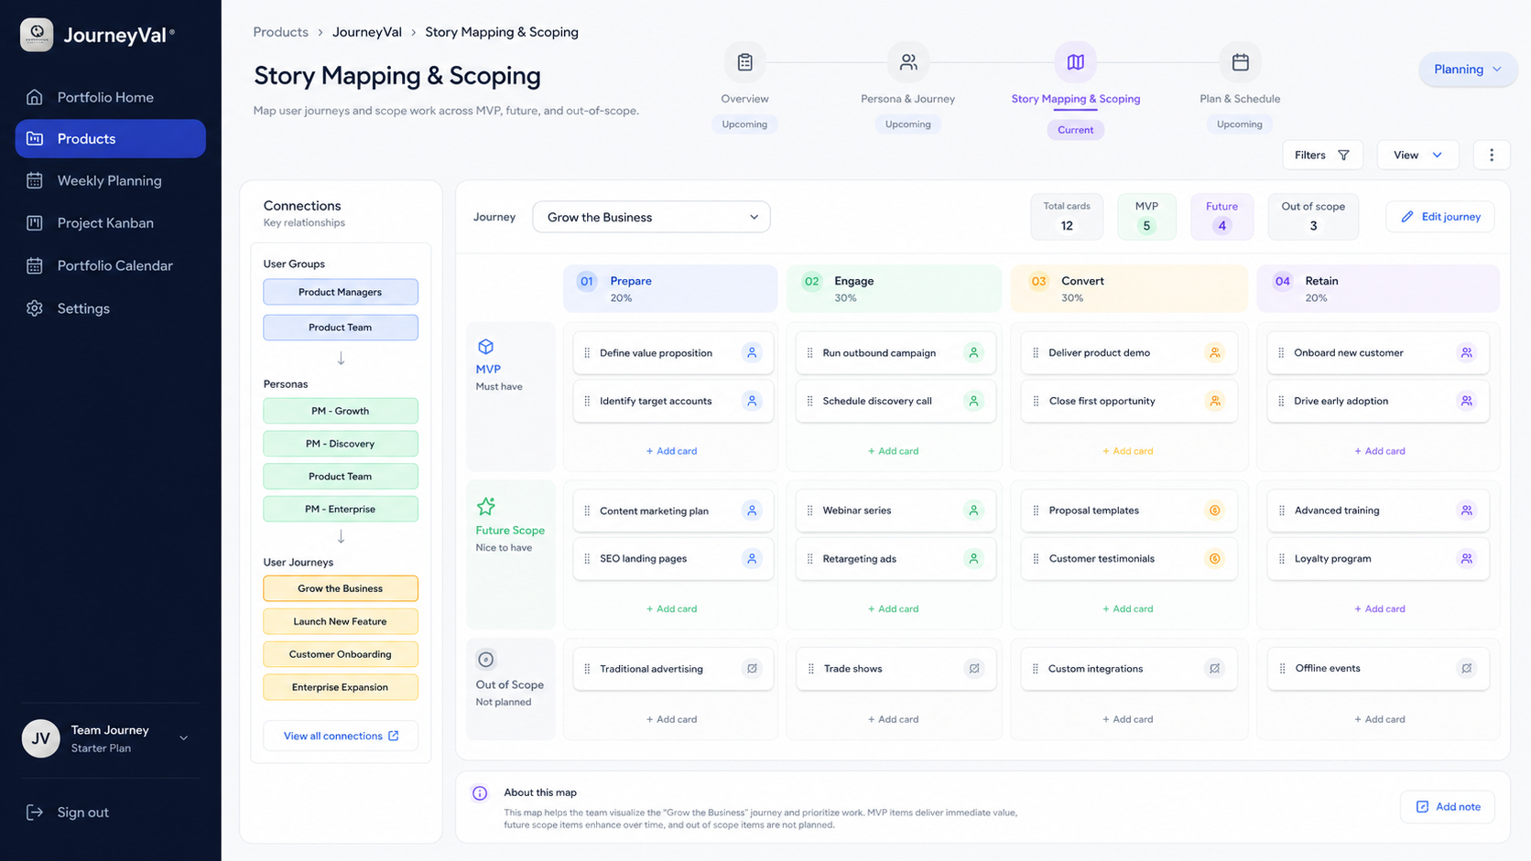Open the View dropdown
Viewport: 1531px width, 861px height.
(1417, 155)
